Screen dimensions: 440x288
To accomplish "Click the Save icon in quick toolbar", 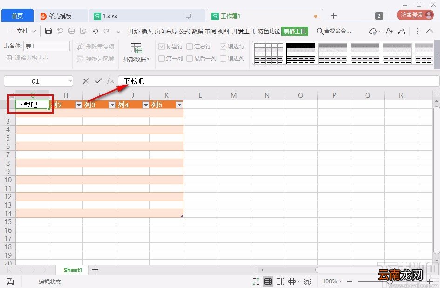I will tap(48, 31).
